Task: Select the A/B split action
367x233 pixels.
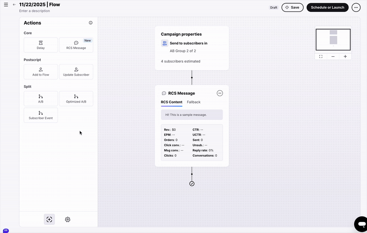Action: click(41, 98)
